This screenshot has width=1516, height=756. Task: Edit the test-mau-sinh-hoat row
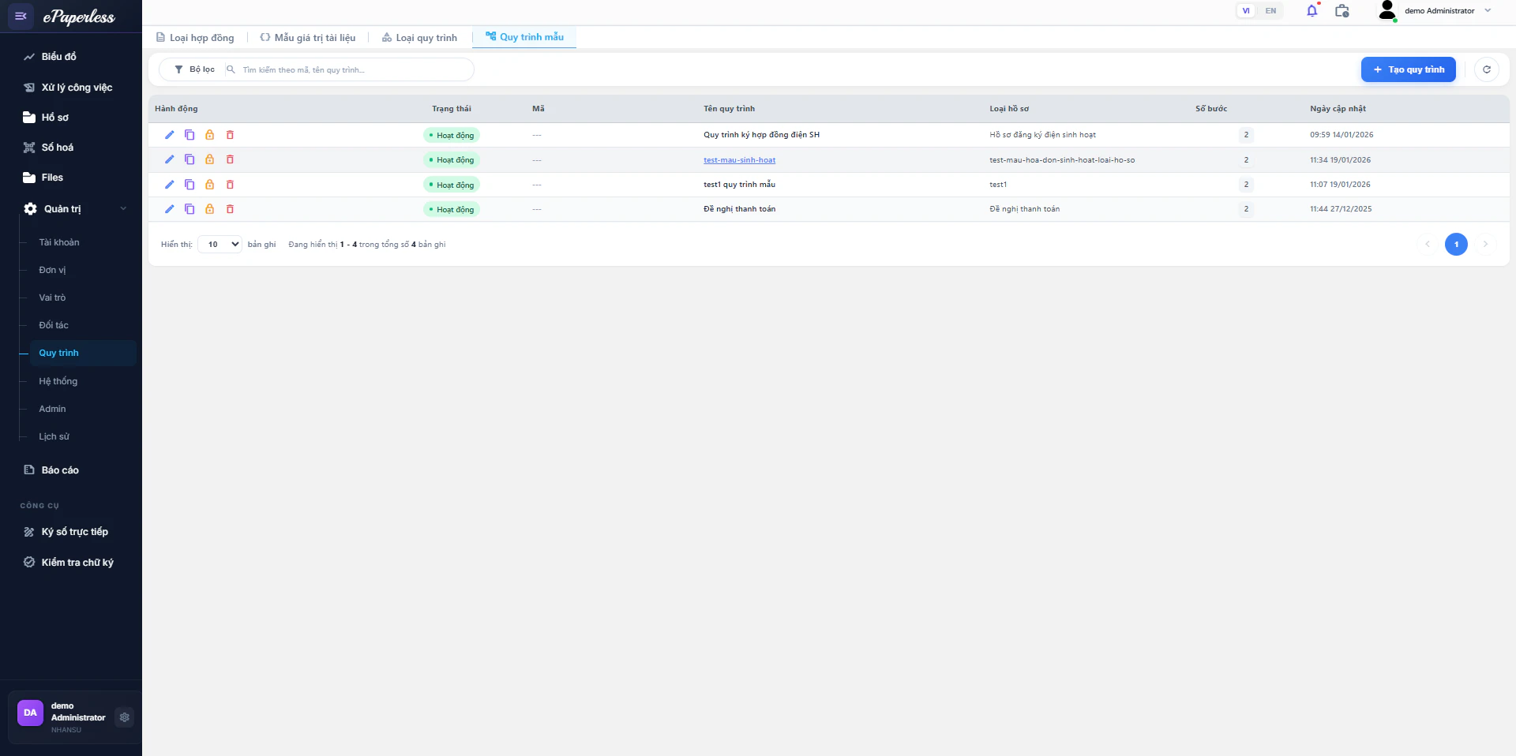169,159
